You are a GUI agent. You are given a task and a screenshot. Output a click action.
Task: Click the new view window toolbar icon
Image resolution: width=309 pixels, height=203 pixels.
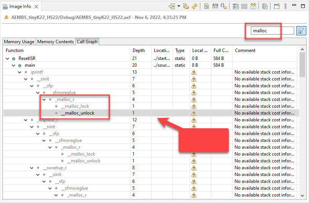(277, 6)
